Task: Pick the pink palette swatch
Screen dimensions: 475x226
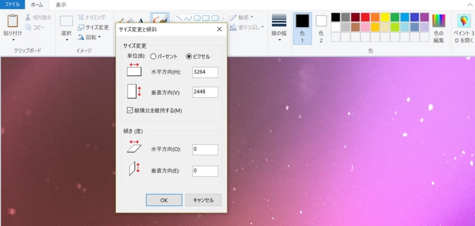Action: pos(366,27)
